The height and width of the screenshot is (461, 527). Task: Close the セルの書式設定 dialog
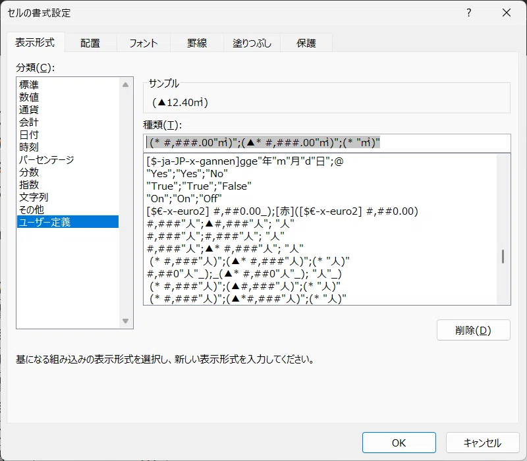coord(507,13)
